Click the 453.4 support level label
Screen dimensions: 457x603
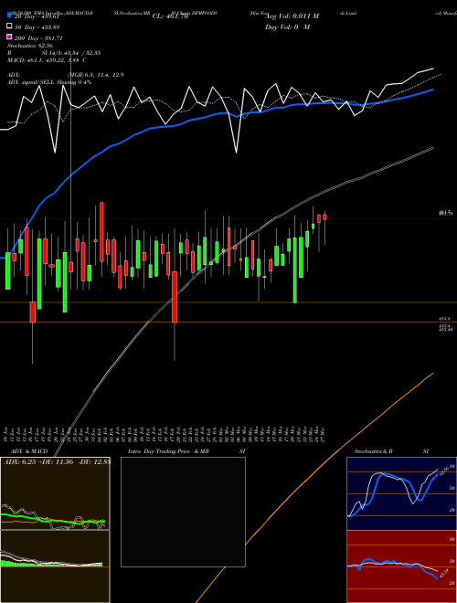coord(443,319)
